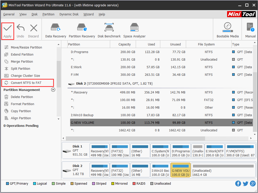The height and width of the screenshot is (193, 258).
Task: Start Disk Benchmark
Action: (109, 31)
